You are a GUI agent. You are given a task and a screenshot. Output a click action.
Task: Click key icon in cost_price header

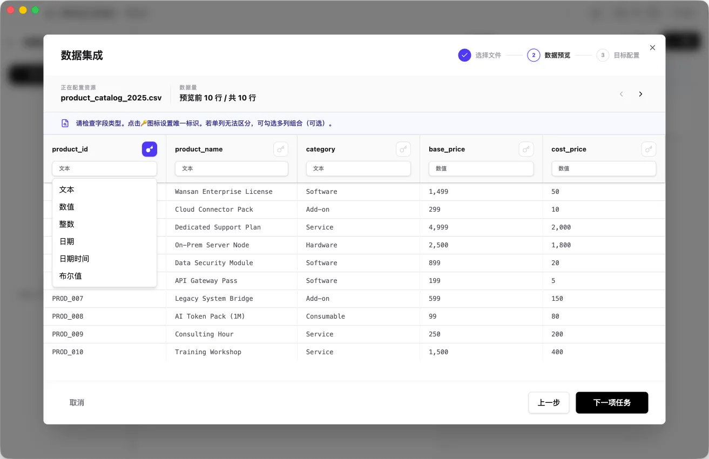pos(649,150)
